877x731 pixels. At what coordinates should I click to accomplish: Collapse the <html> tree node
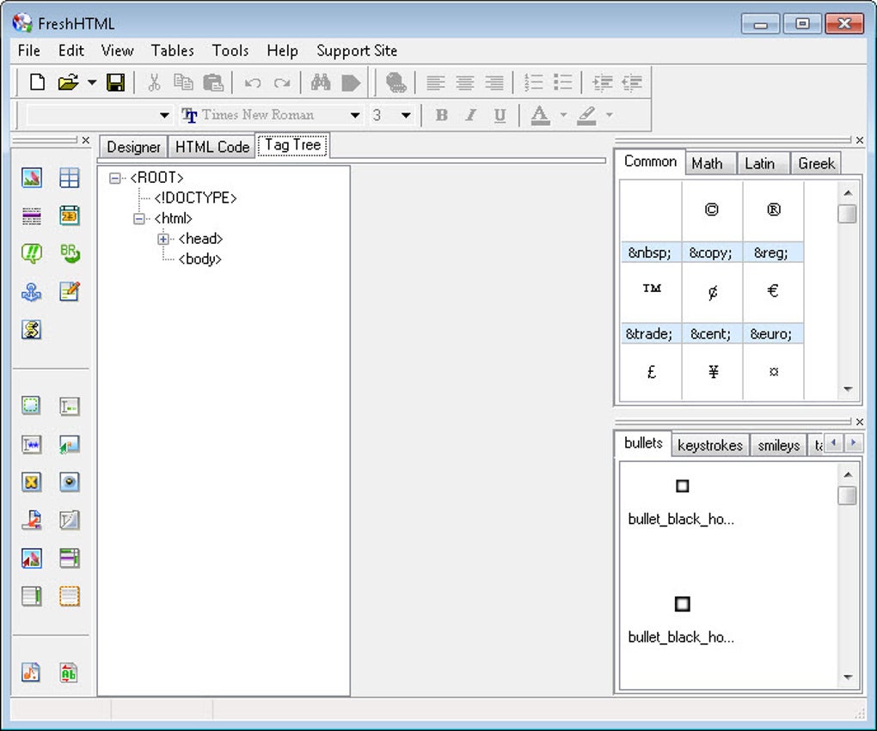click(138, 218)
